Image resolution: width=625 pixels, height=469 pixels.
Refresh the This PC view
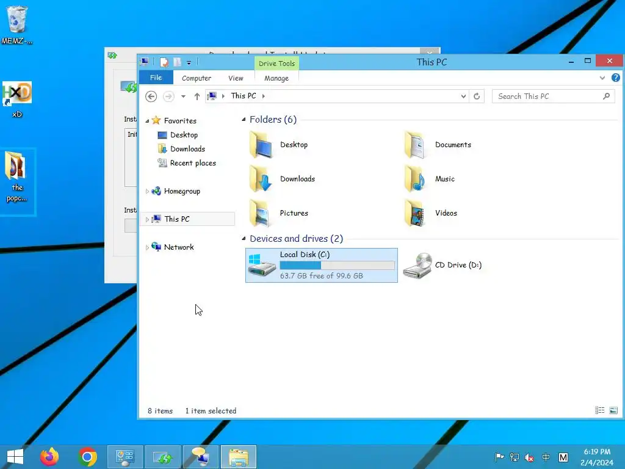[x=477, y=96]
